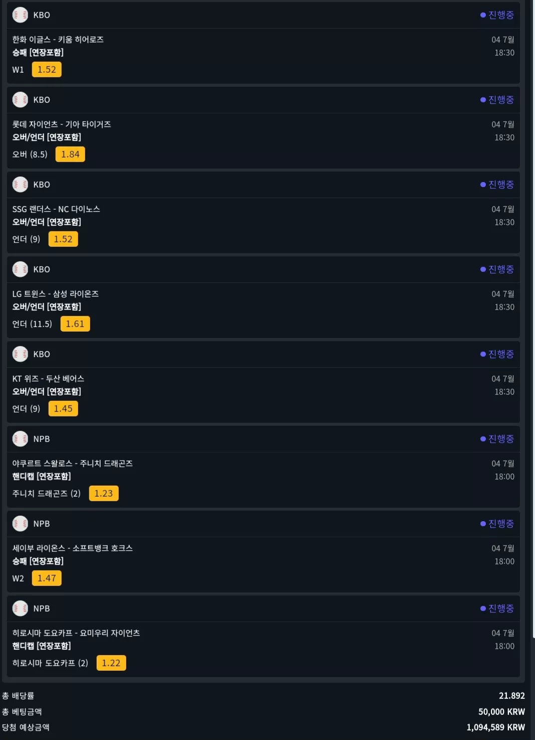Click the baseball icon above KT 위즈 match
Viewport: 535px width, 740px height.
coord(20,354)
